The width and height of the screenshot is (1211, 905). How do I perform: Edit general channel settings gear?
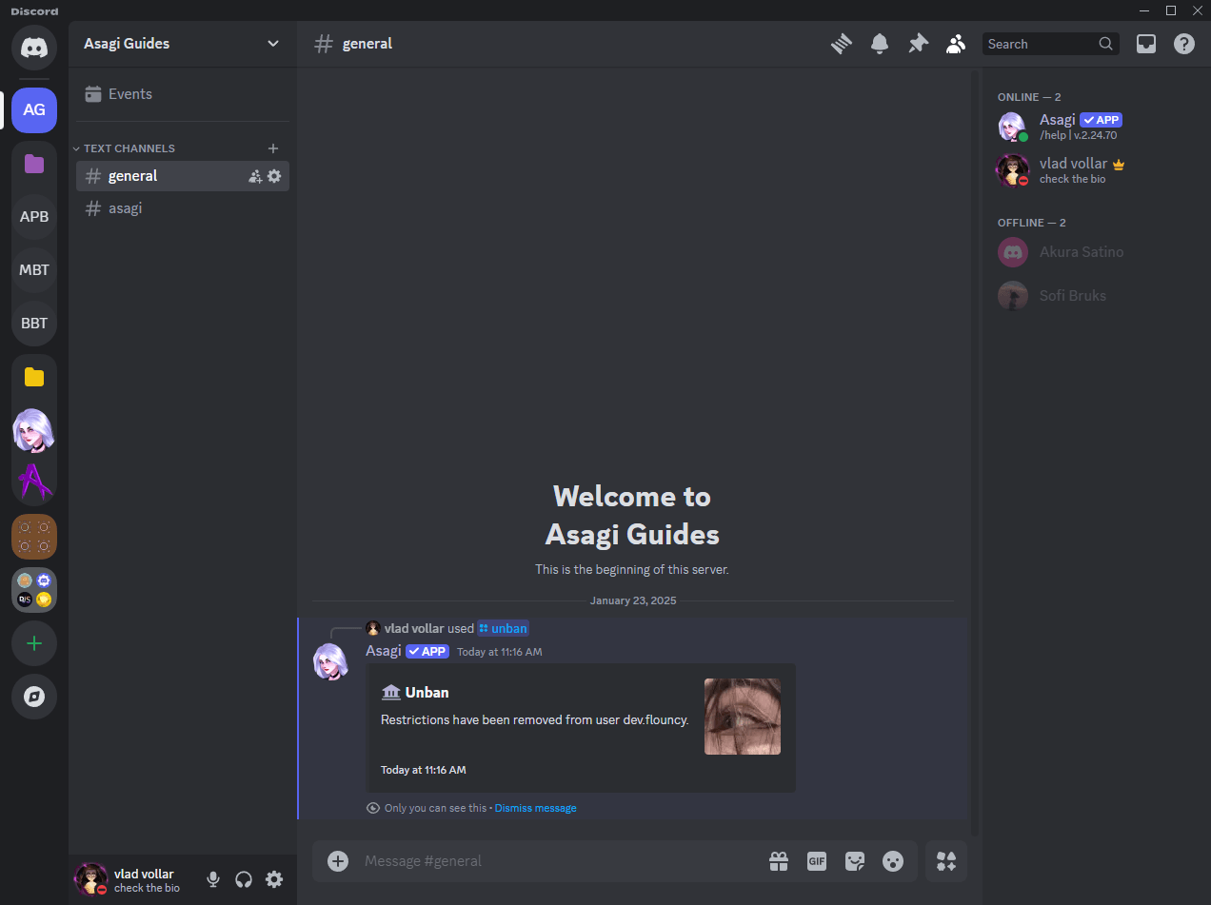(x=274, y=176)
